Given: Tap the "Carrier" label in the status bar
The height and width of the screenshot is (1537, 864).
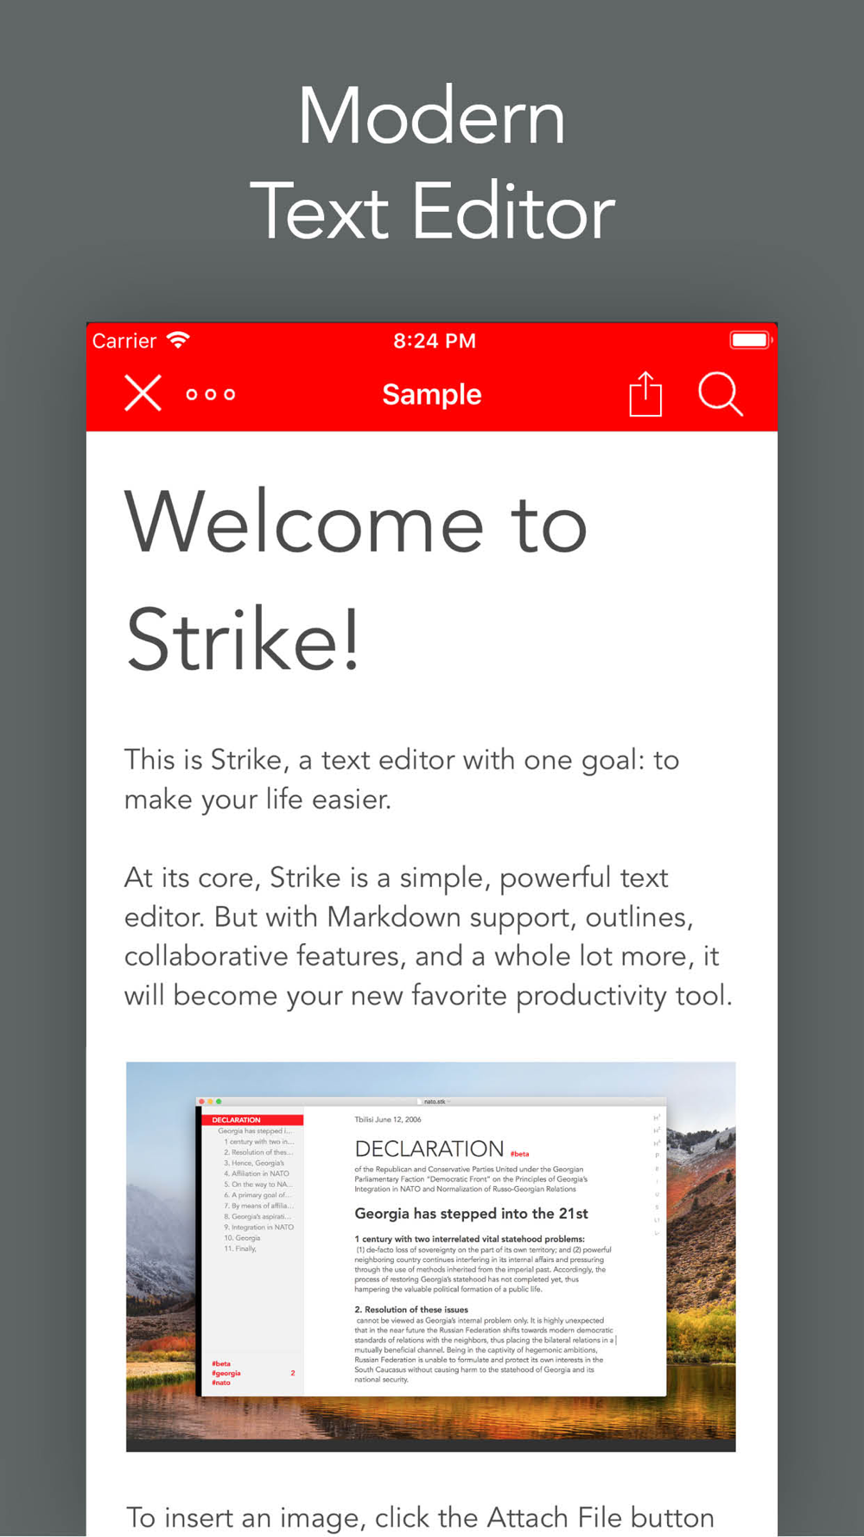Looking at the screenshot, I should [124, 341].
